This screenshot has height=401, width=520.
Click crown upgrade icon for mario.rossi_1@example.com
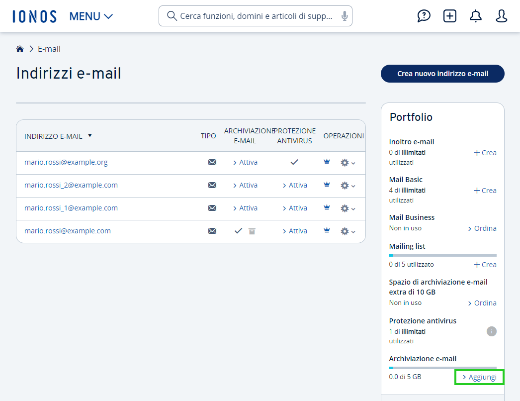coord(327,207)
